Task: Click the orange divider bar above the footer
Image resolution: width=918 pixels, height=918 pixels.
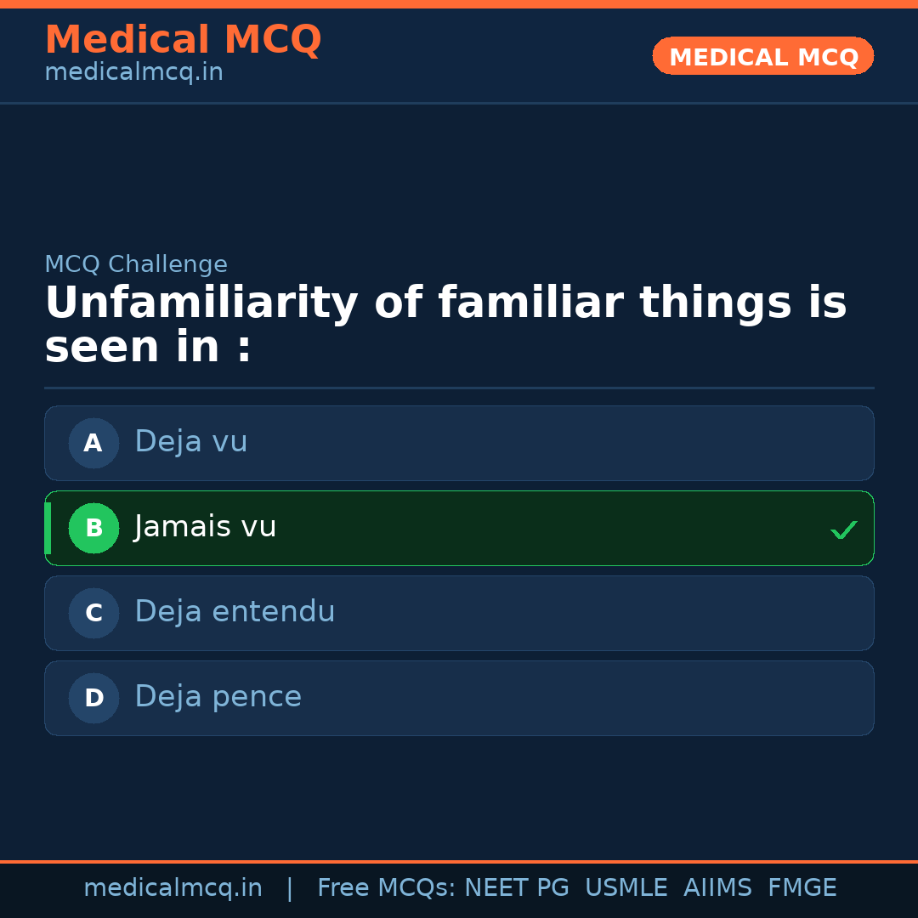Action: coord(459,860)
